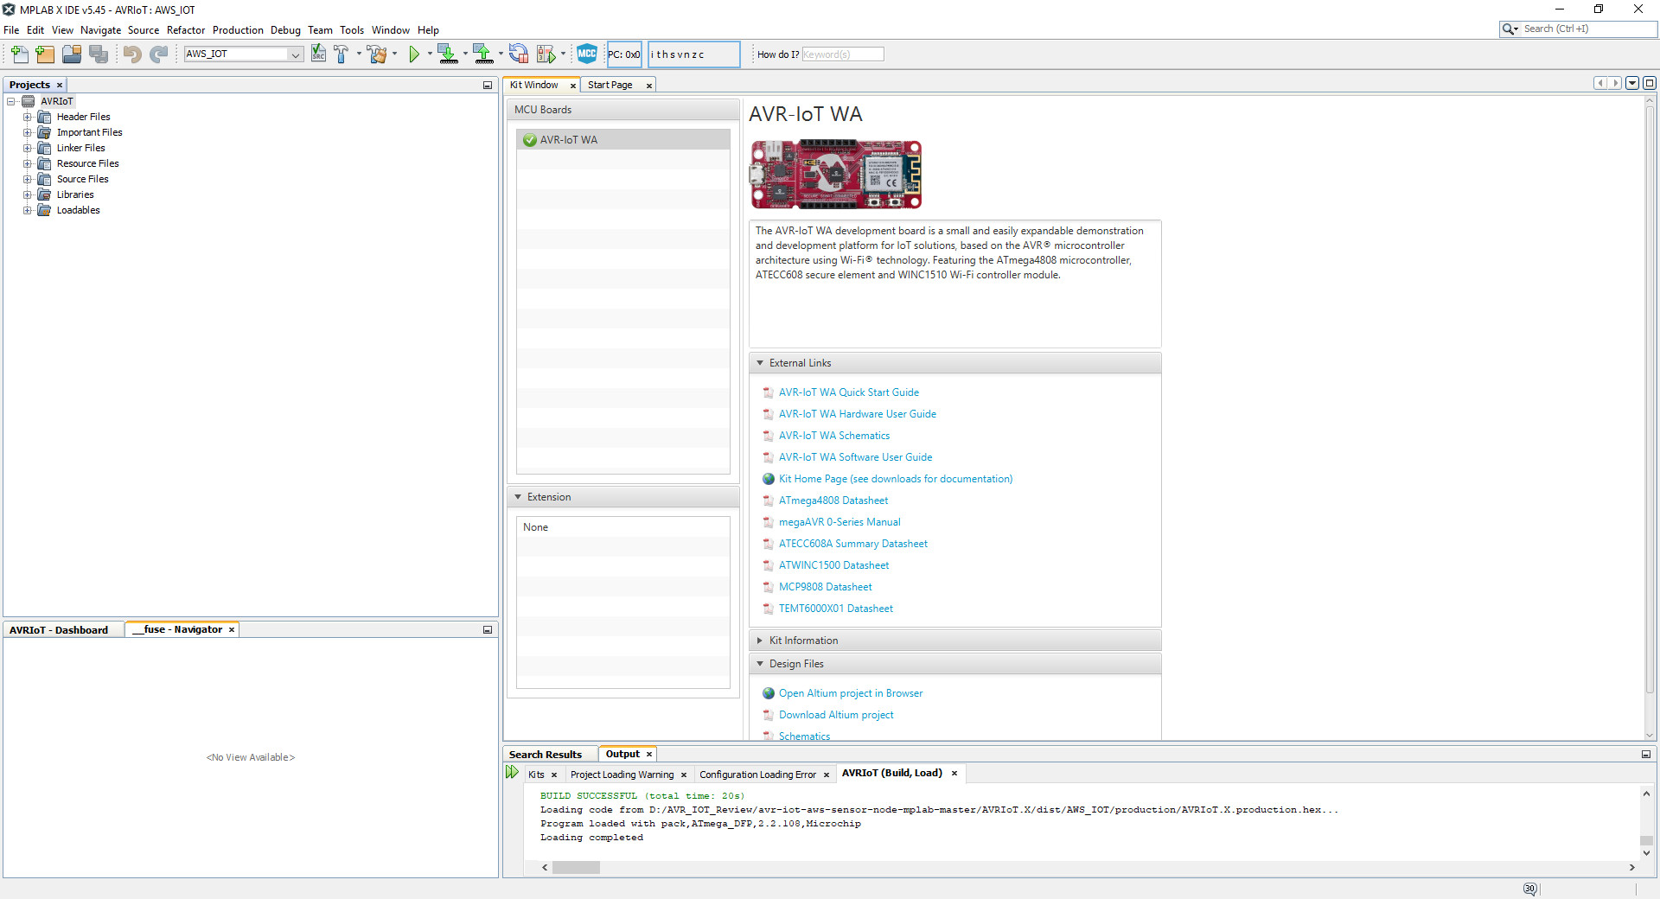Open AVR-IoT WA Quick Start Guide link
Screen dimensions: 1660x899
[x=848, y=392]
